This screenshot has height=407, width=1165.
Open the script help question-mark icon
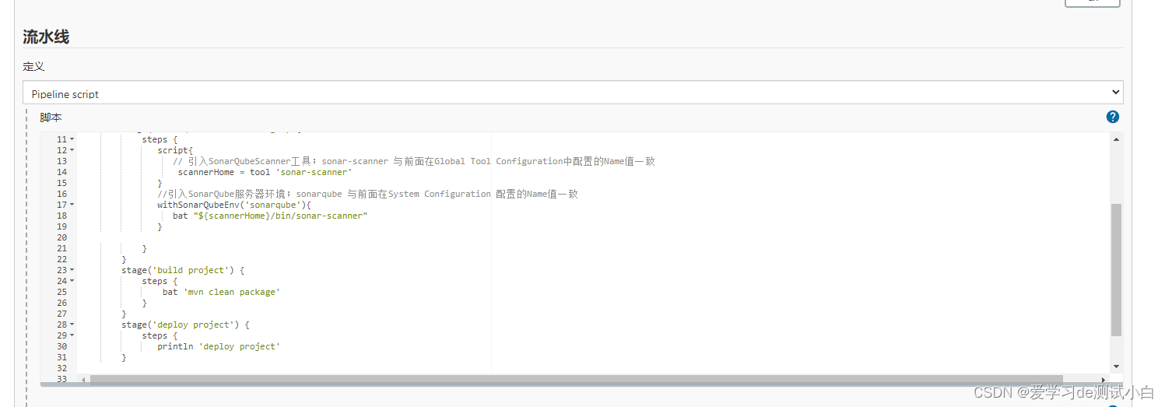click(x=1113, y=117)
